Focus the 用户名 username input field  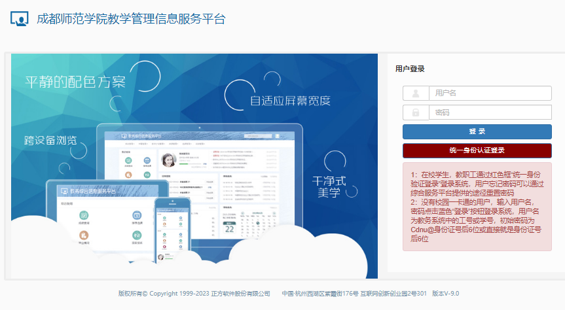point(490,94)
